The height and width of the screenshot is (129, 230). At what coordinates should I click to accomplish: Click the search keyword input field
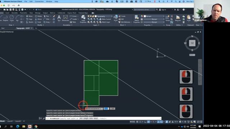tap(144, 10)
